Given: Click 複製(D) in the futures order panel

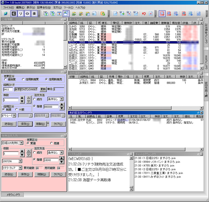Looking at the screenshot, I should click(x=42, y=174).
